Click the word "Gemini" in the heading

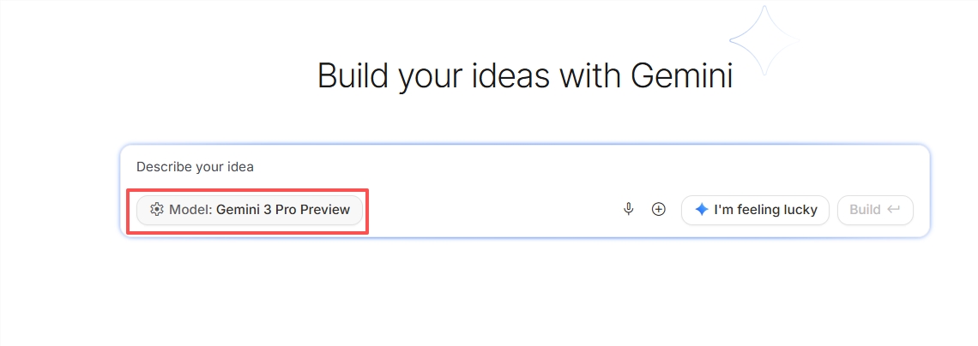tap(682, 75)
